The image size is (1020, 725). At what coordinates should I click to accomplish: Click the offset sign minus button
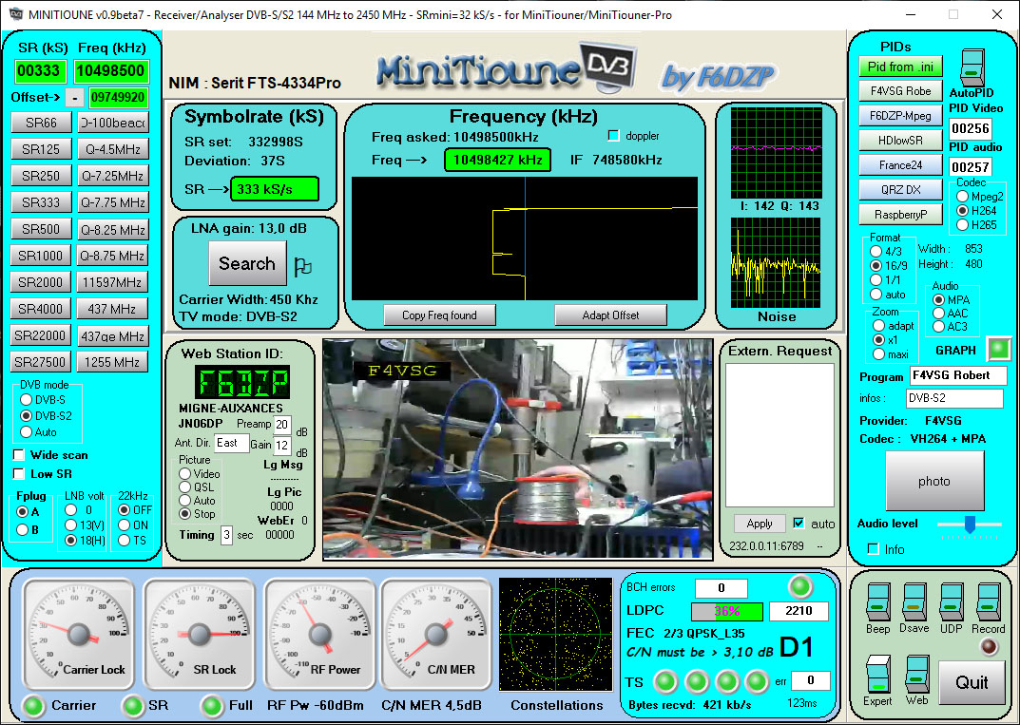pyautogui.click(x=75, y=98)
